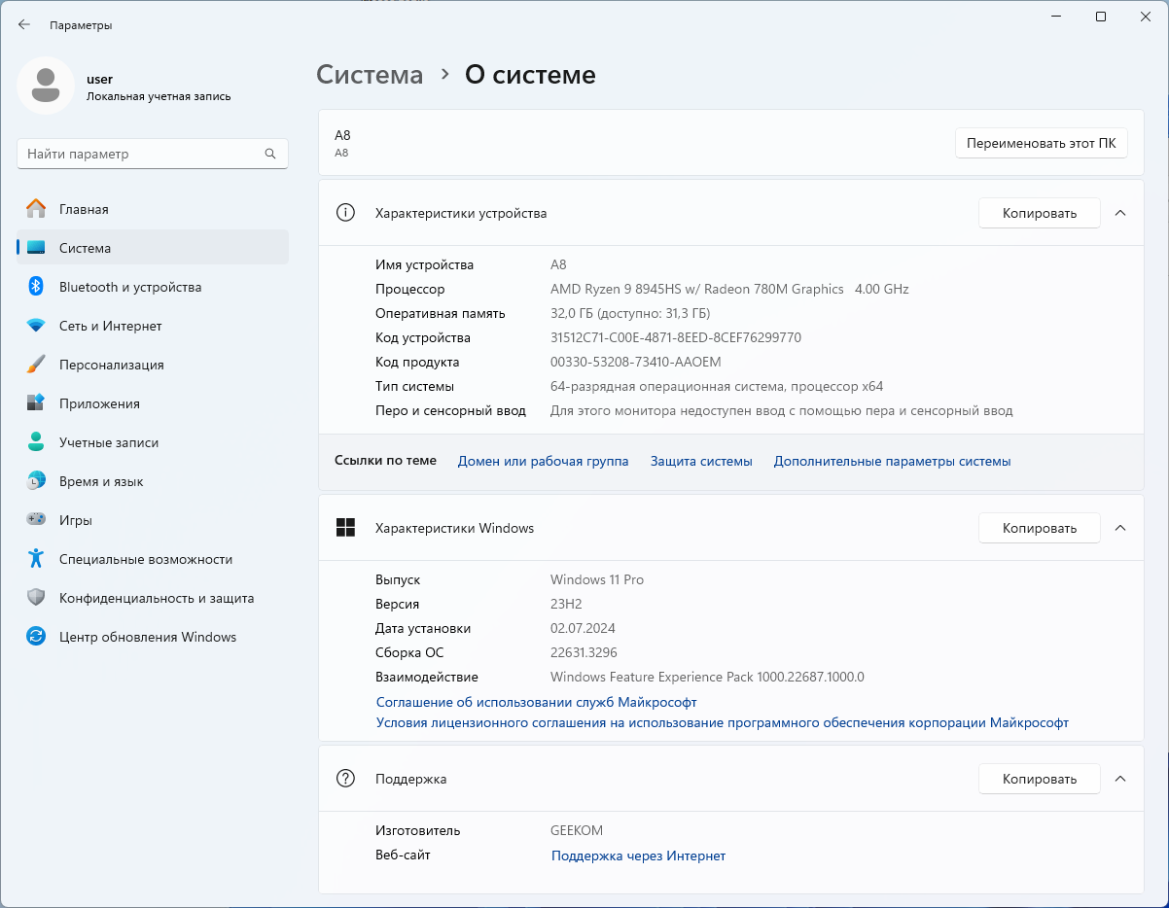The height and width of the screenshot is (908, 1169).
Task: Minimize the Settings window
Action: 1056,17
